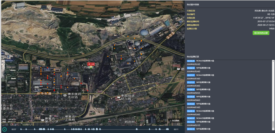Image resolution: width=275 pixels, height=133 pixels.
Task: Click the 03:37:31 NOAA20 timestamp badge
Action: (x=191, y=75)
